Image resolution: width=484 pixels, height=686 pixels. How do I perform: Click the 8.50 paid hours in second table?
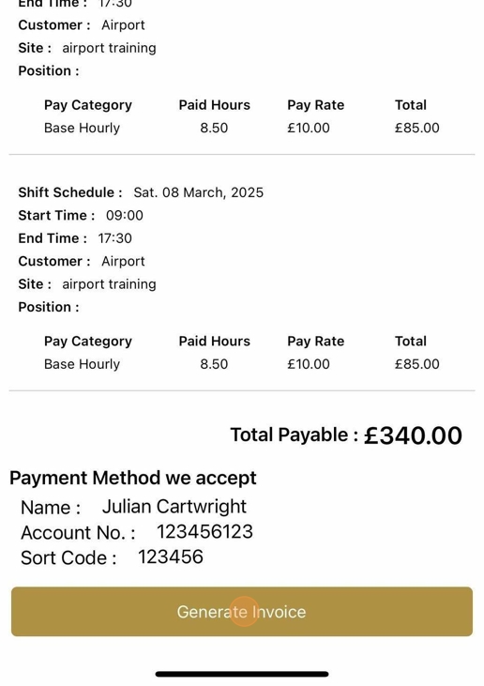pos(214,364)
